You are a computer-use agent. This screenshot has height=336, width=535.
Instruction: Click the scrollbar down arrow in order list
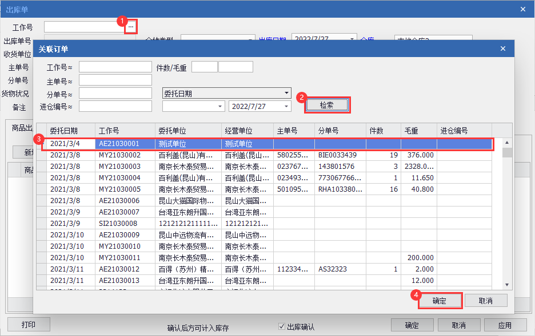pyautogui.click(x=506, y=285)
